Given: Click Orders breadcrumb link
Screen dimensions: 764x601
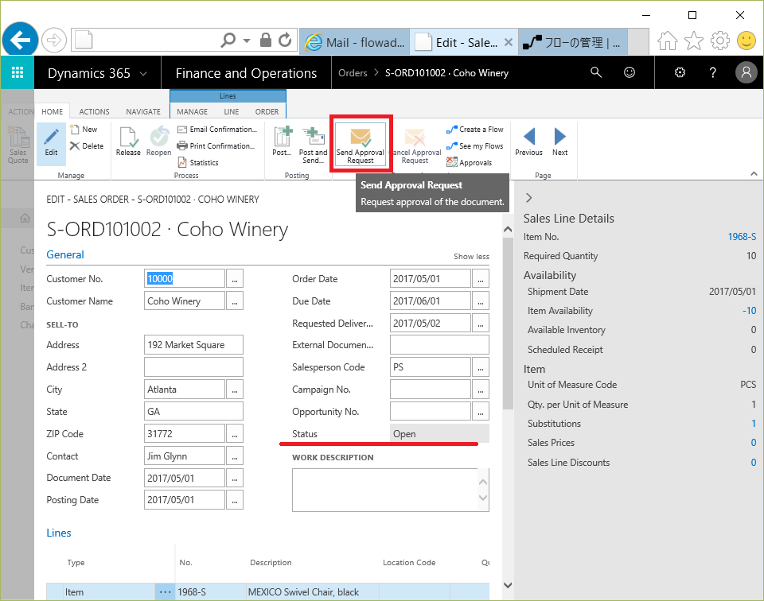Looking at the screenshot, I should [x=353, y=73].
